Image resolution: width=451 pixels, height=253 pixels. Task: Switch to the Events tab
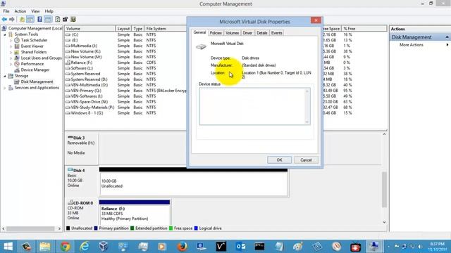(x=276, y=33)
